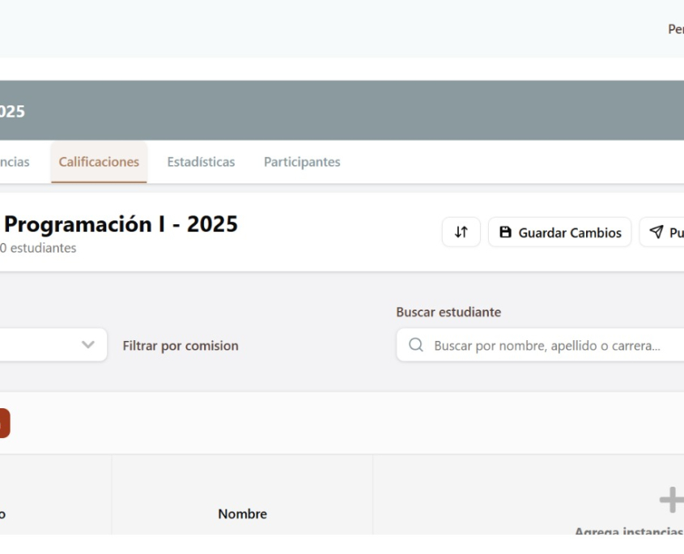
Task: Click the magnifying glass search icon
Action: click(x=416, y=346)
